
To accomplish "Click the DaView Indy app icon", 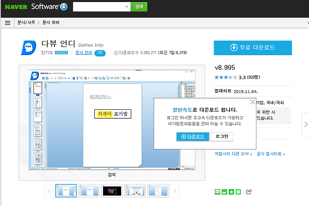I will pos(29,47).
